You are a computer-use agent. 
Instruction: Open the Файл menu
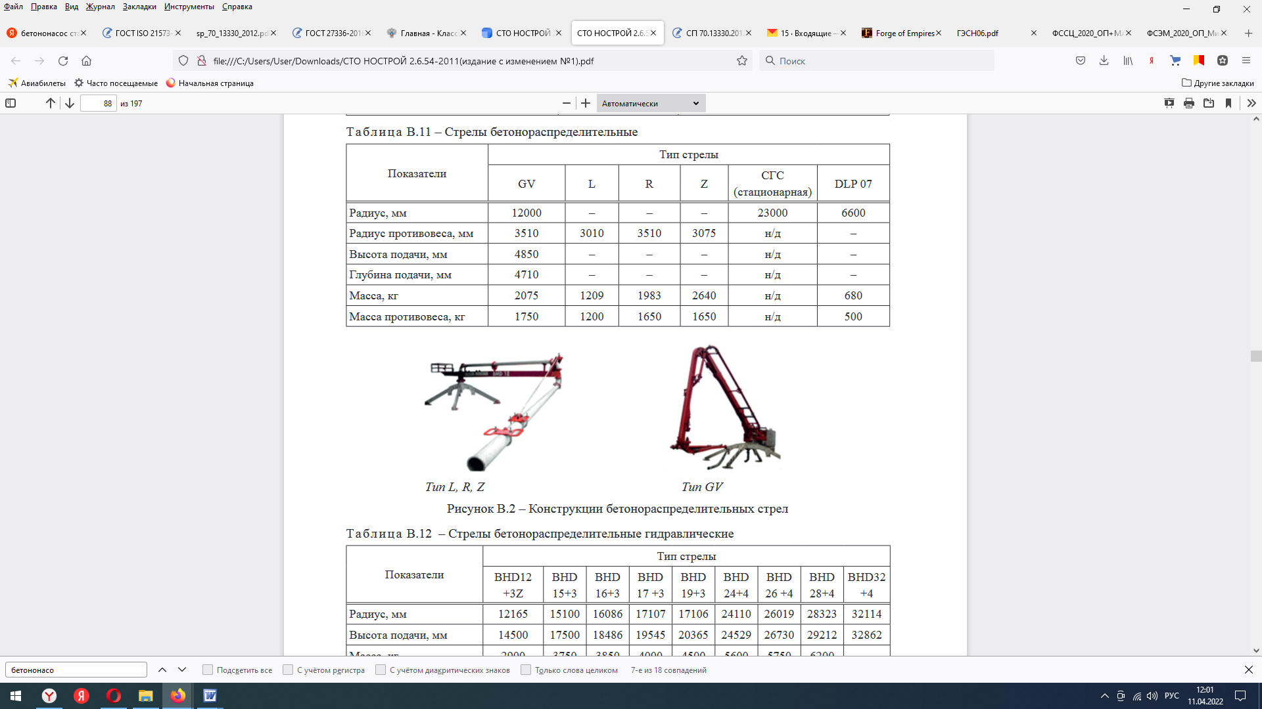click(13, 7)
